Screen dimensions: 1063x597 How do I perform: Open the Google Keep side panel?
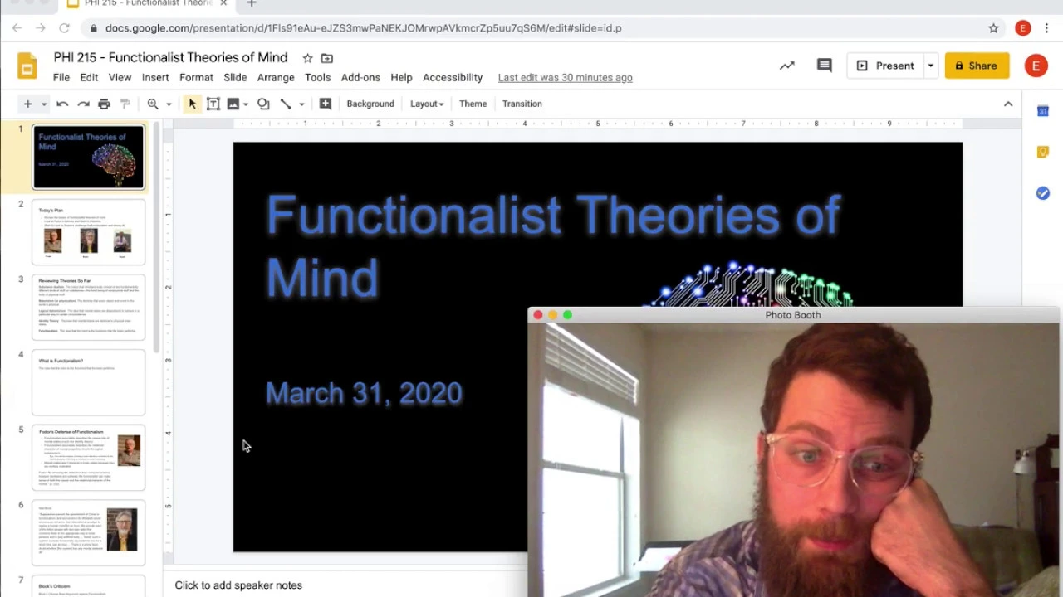1042,152
